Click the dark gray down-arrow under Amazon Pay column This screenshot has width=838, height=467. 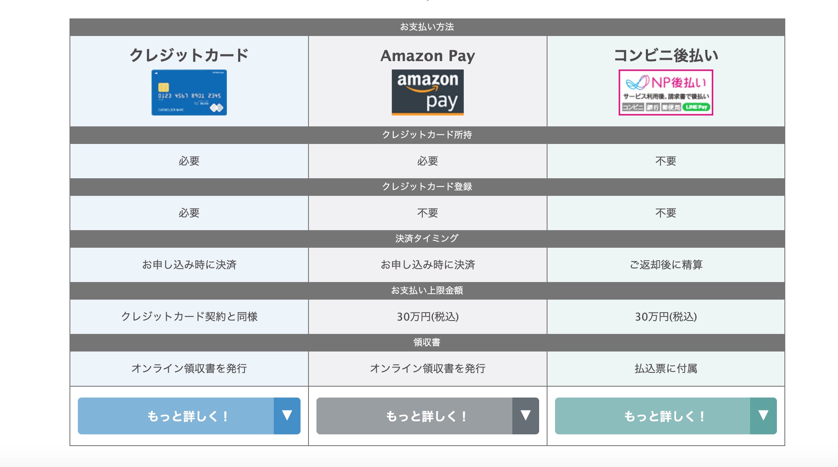[525, 416]
